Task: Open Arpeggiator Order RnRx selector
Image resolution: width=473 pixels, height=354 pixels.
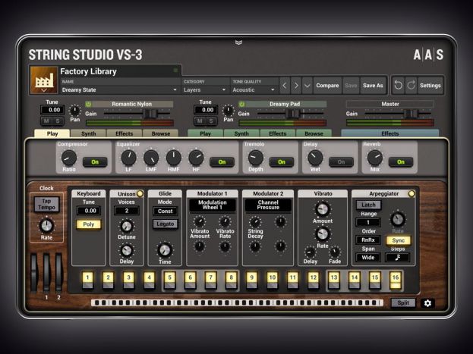Action: (368, 240)
